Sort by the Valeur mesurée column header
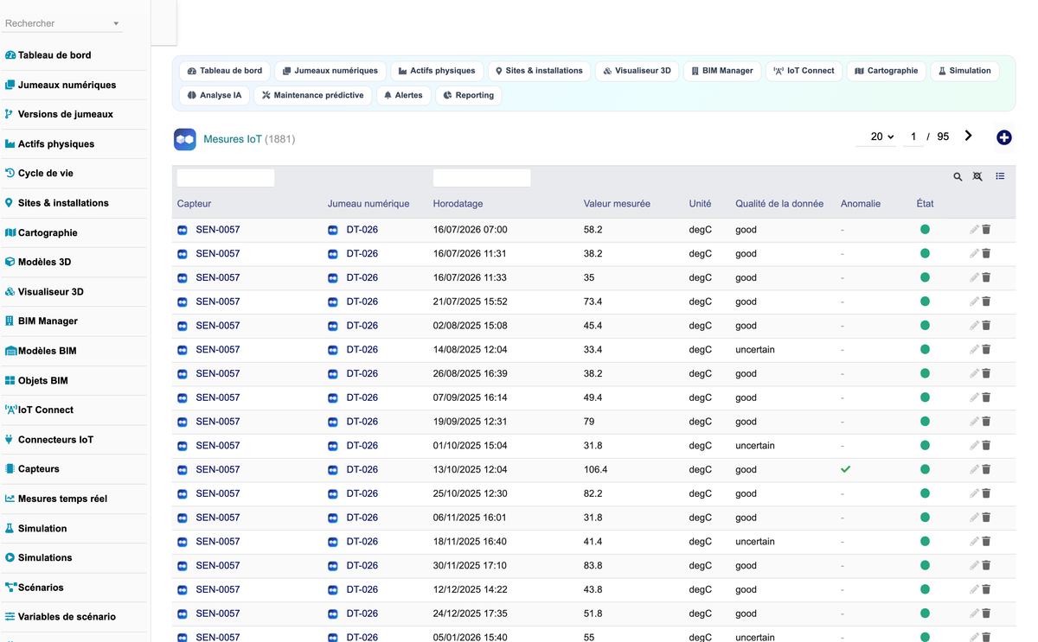 pyautogui.click(x=617, y=204)
